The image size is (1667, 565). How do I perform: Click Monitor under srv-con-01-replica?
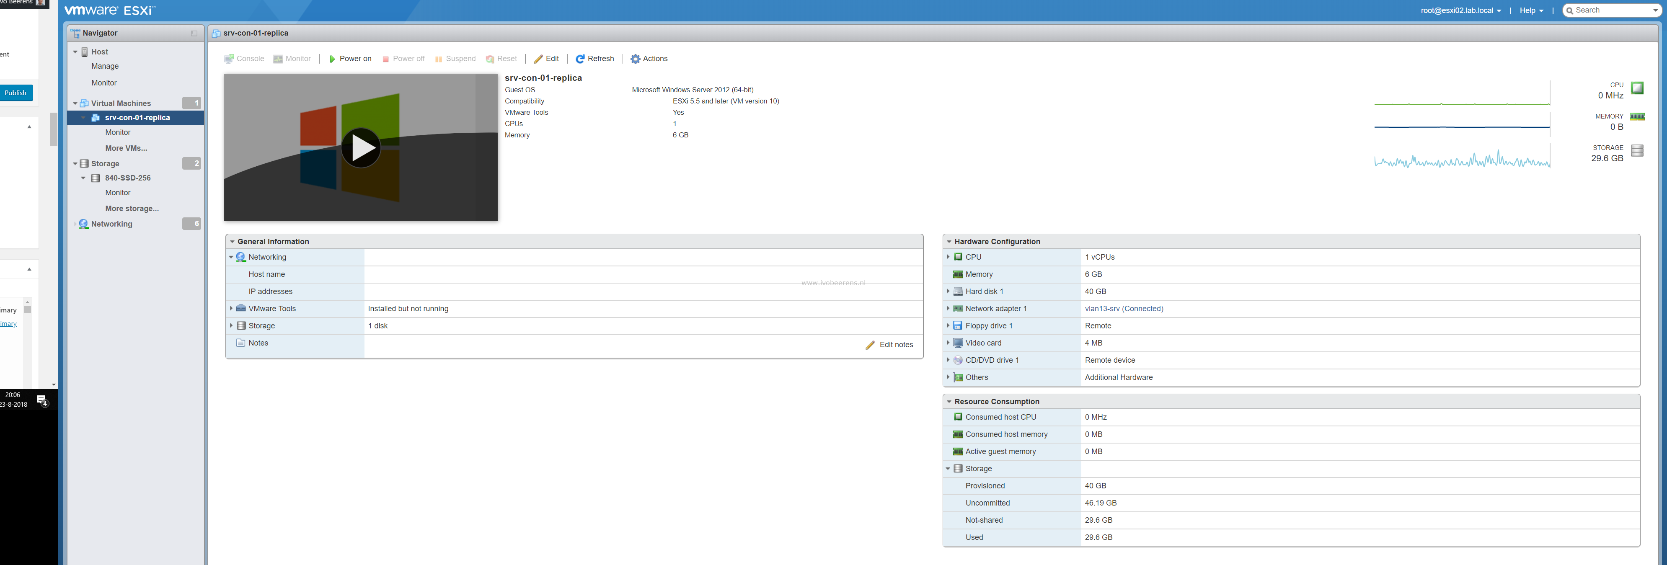(118, 133)
